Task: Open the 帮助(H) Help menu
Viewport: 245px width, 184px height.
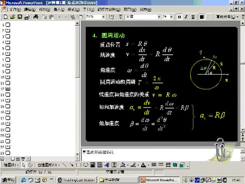Action: tap(145, 10)
